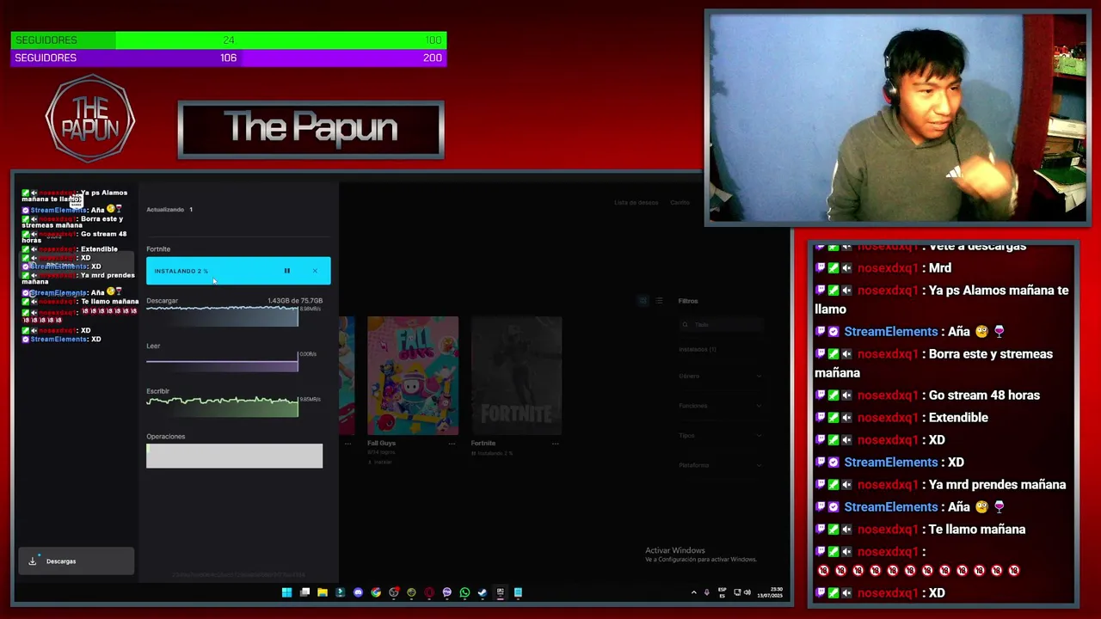Screen dimensions: 1101x619
Task: Cancel the Fortnite install with X
Action: pos(315,271)
